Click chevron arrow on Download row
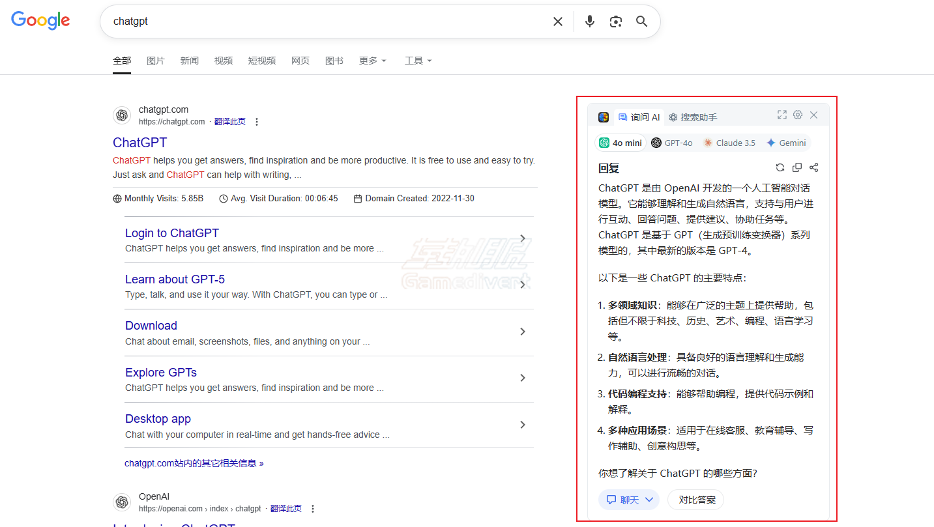The height and width of the screenshot is (527, 934). tap(523, 332)
